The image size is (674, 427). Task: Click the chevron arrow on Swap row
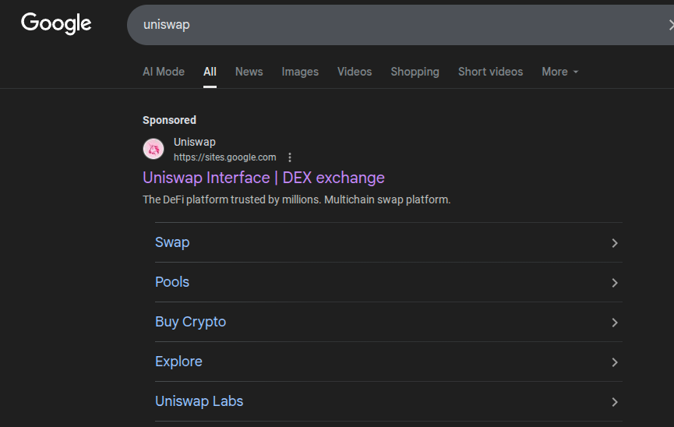coord(615,243)
